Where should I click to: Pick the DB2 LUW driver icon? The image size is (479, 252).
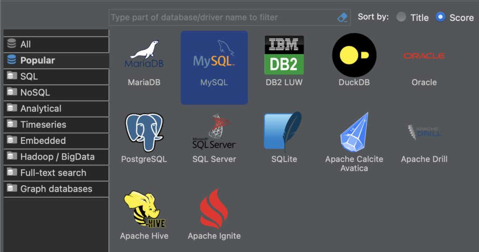pyautogui.click(x=284, y=55)
